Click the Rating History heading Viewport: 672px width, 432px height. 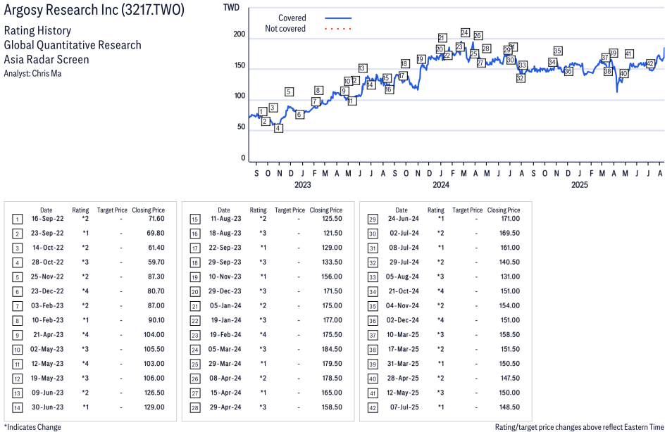pos(38,30)
